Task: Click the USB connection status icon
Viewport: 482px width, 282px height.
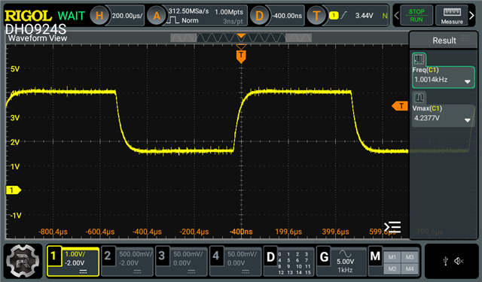Action: pos(445,261)
